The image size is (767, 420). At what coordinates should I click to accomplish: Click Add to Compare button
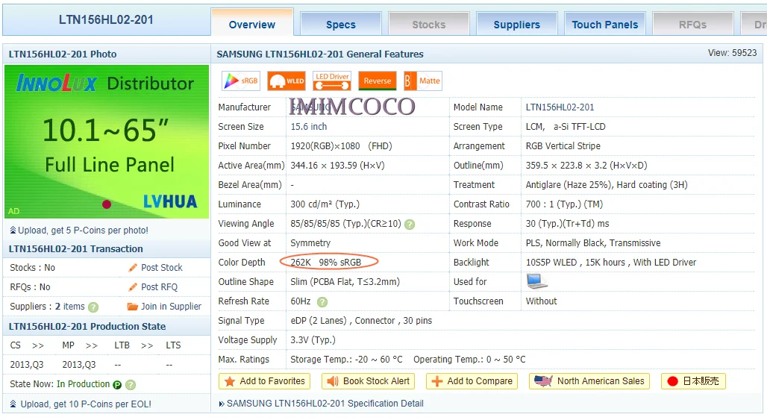pyautogui.click(x=472, y=381)
